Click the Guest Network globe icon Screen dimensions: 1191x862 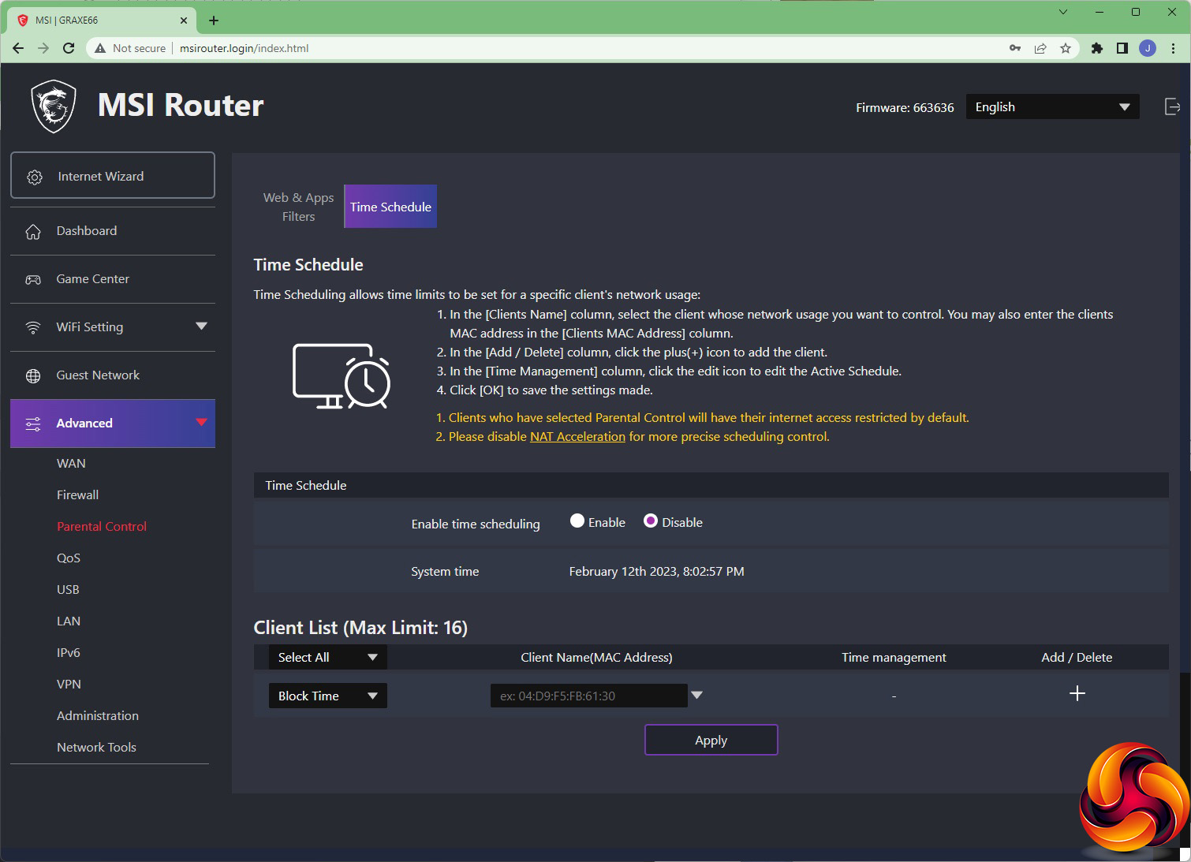point(33,375)
